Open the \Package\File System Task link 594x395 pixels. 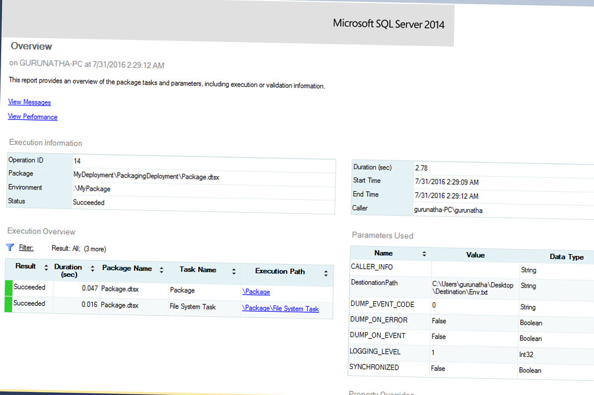click(280, 308)
